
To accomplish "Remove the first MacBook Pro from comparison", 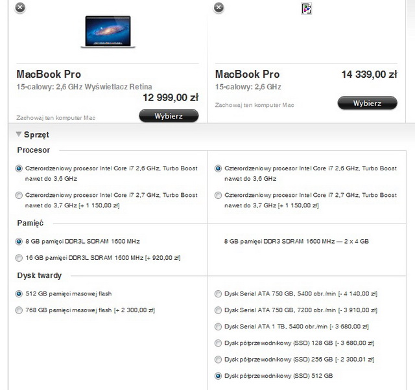I will 20,7.
